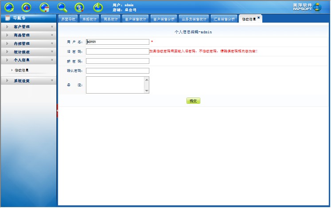
Task: Open 修改信息 link in sidebar
Action: [22, 70]
